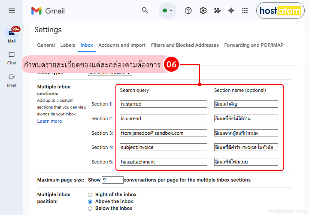Open the main menu hamburger icon

12,10
